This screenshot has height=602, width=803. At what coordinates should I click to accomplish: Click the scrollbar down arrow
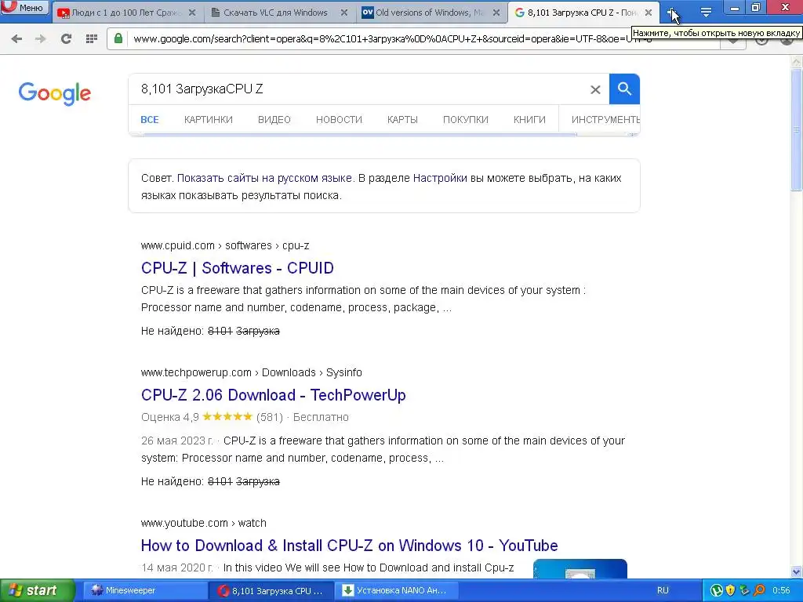(x=797, y=571)
